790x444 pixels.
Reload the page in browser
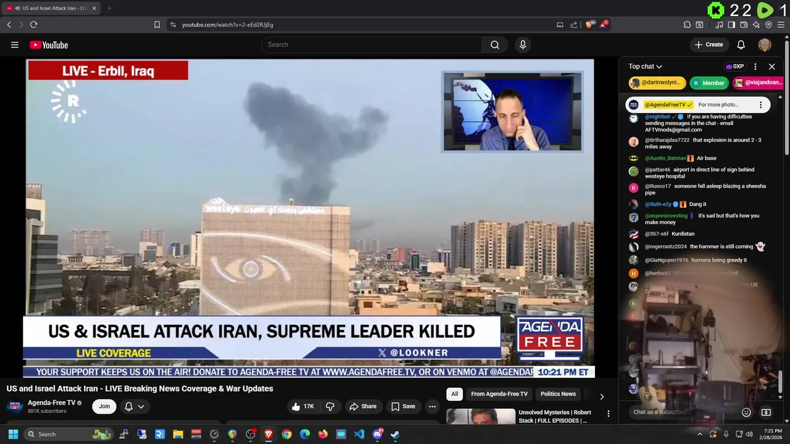coord(33,25)
